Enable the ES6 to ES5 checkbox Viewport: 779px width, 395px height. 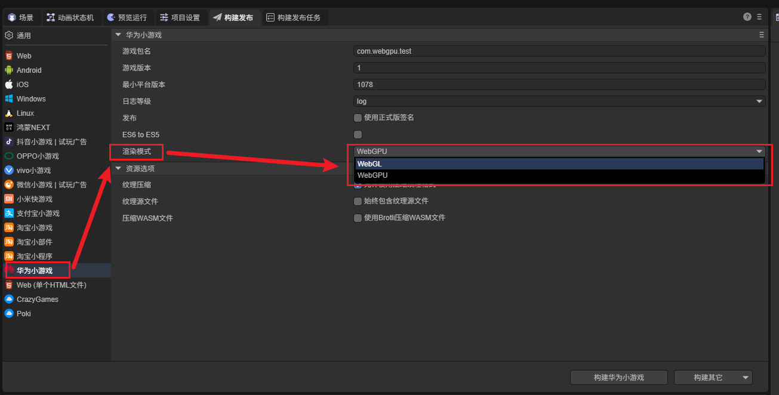pyautogui.click(x=358, y=134)
